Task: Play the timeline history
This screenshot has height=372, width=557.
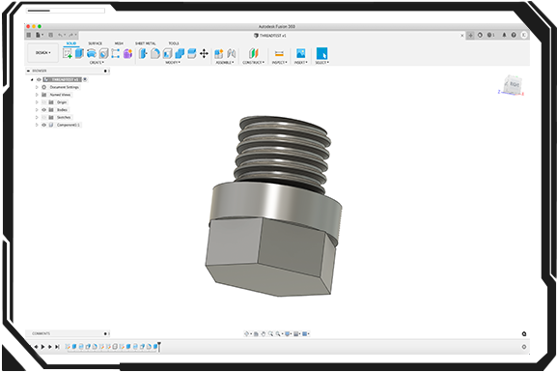Action: (43, 347)
